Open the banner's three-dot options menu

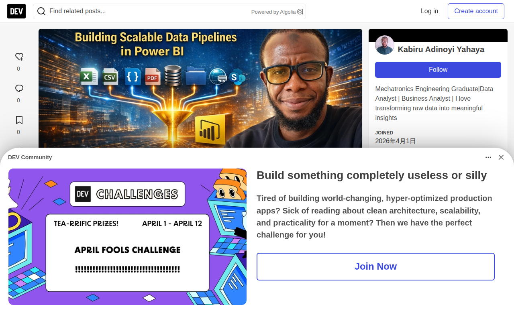coord(488,157)
